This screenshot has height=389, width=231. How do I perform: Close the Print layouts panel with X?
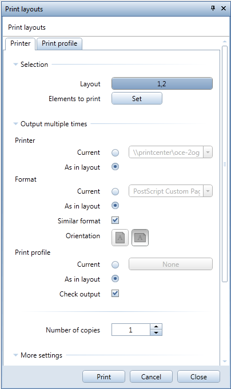[224, 8]
